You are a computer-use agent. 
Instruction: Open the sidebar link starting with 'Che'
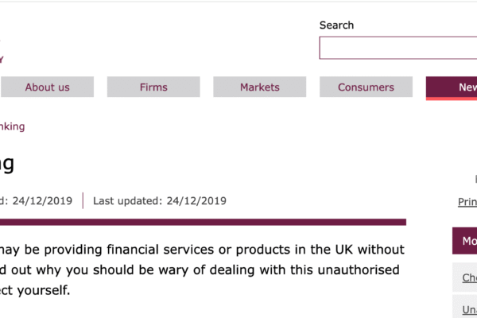pyautogui.click(x=470, y=277)
